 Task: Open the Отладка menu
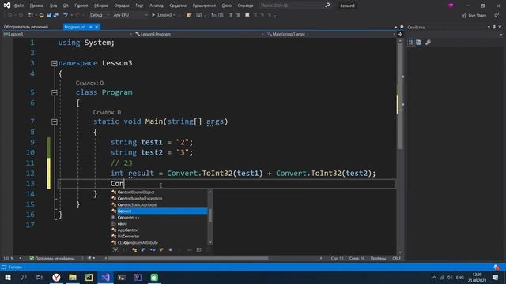click(122, 6)
